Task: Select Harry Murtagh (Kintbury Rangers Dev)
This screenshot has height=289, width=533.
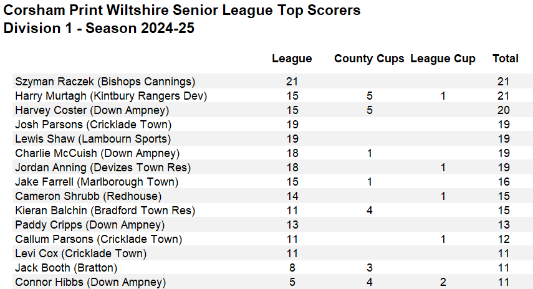Action: point(111,96)
